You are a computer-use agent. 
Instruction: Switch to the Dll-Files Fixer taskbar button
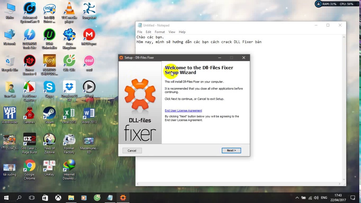[x=123, y=198]
